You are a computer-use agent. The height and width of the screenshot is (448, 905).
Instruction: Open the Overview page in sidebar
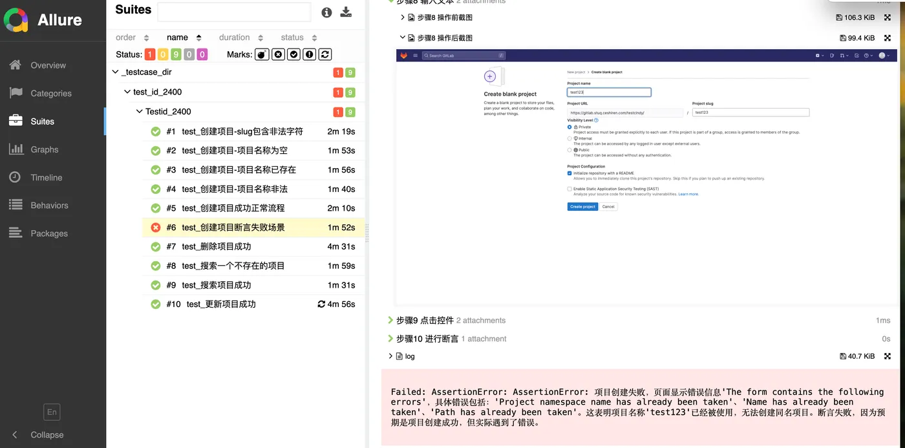[x=48, y=65]
